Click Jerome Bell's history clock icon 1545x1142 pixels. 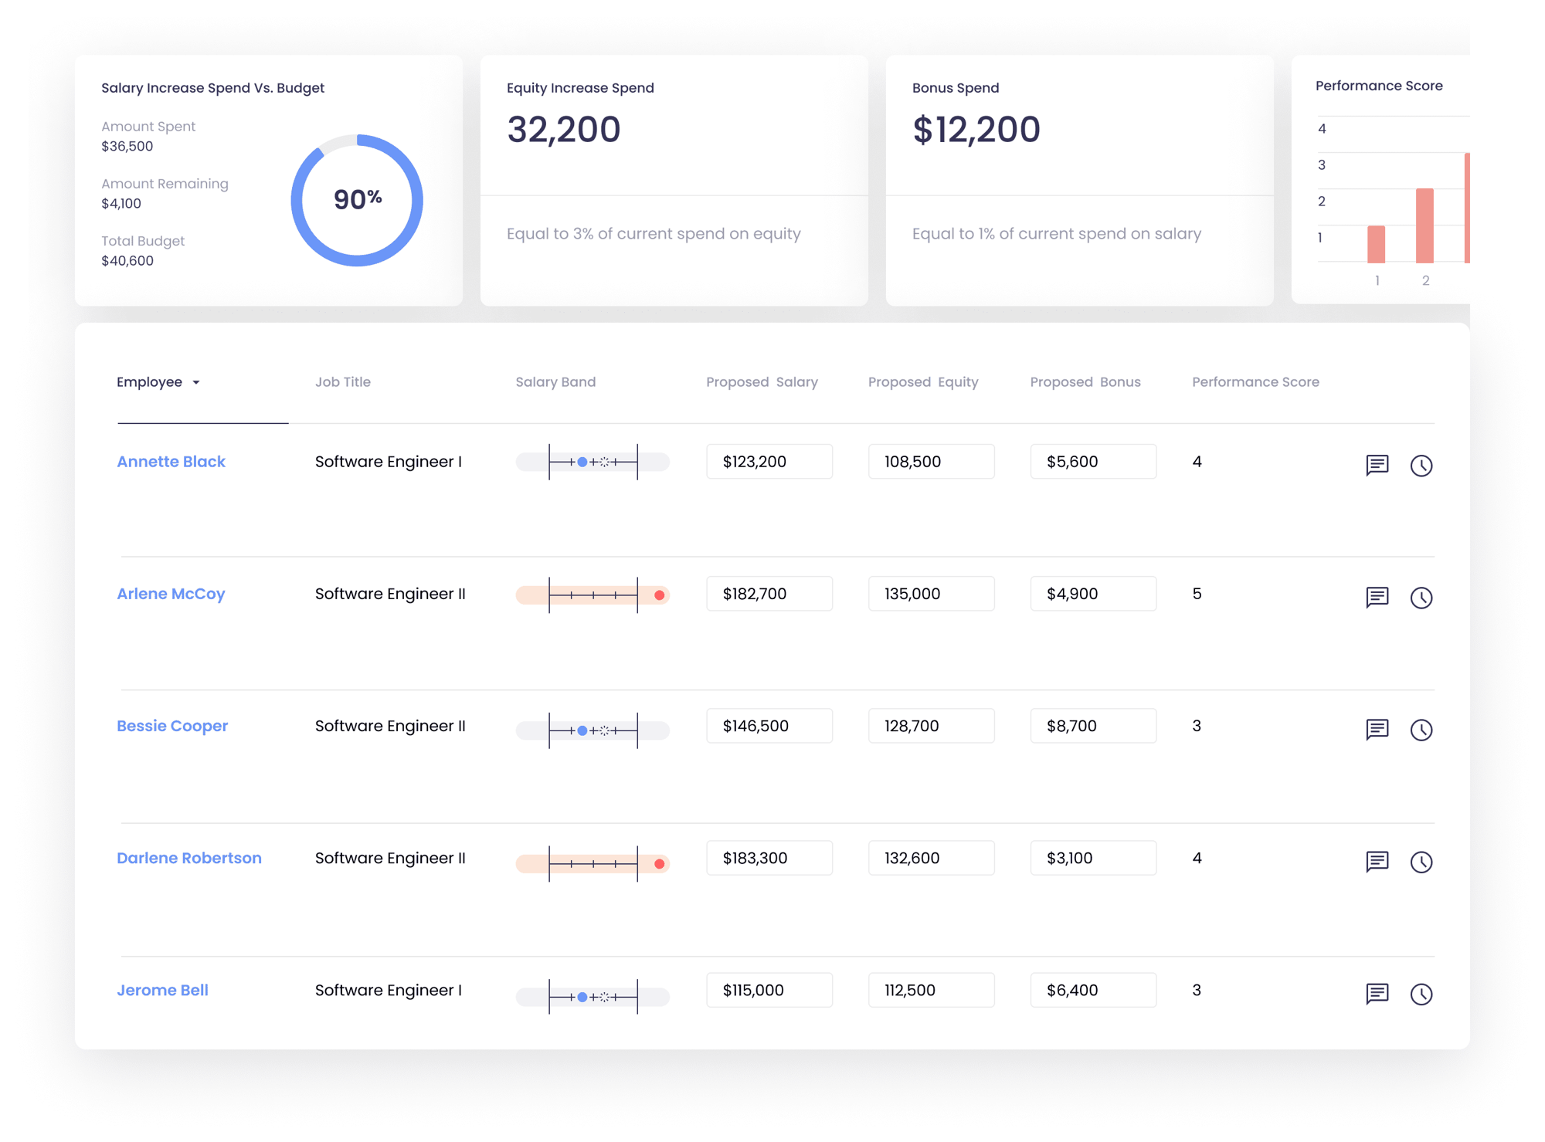coord(1421,994)
